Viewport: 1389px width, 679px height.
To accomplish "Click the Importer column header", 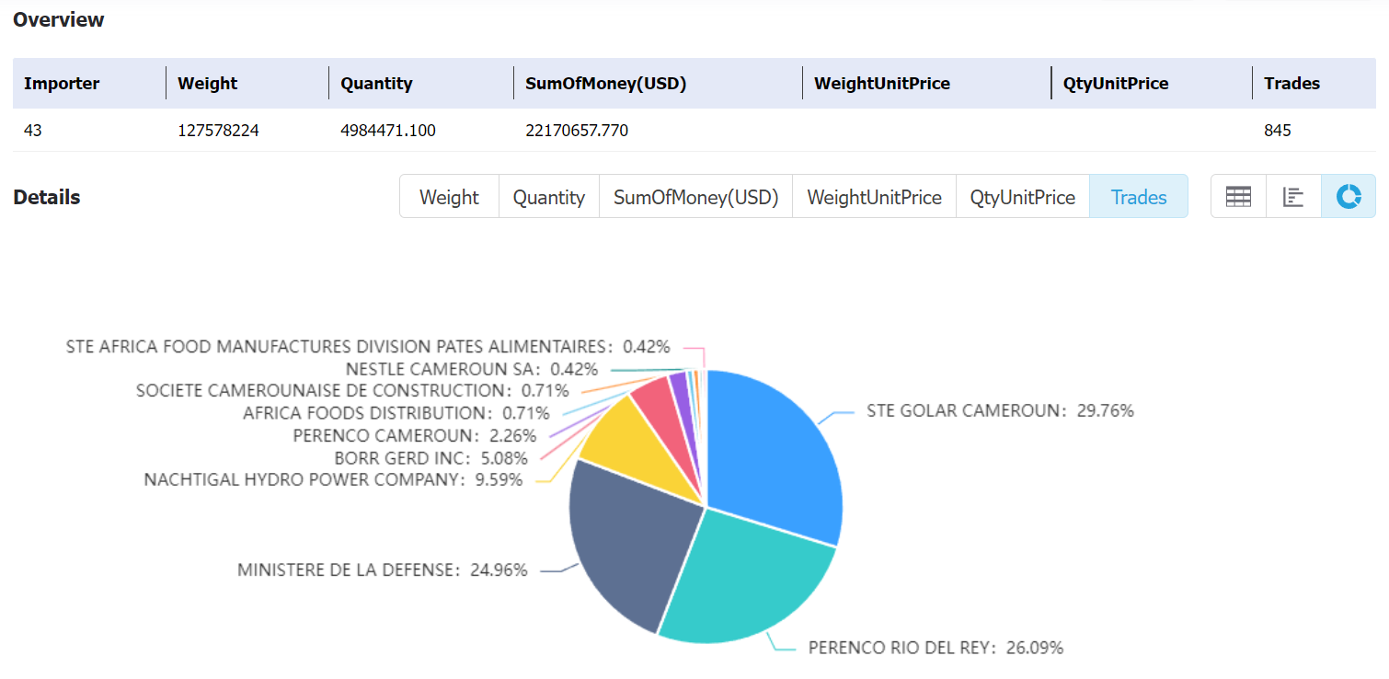I will coord(62,83).
